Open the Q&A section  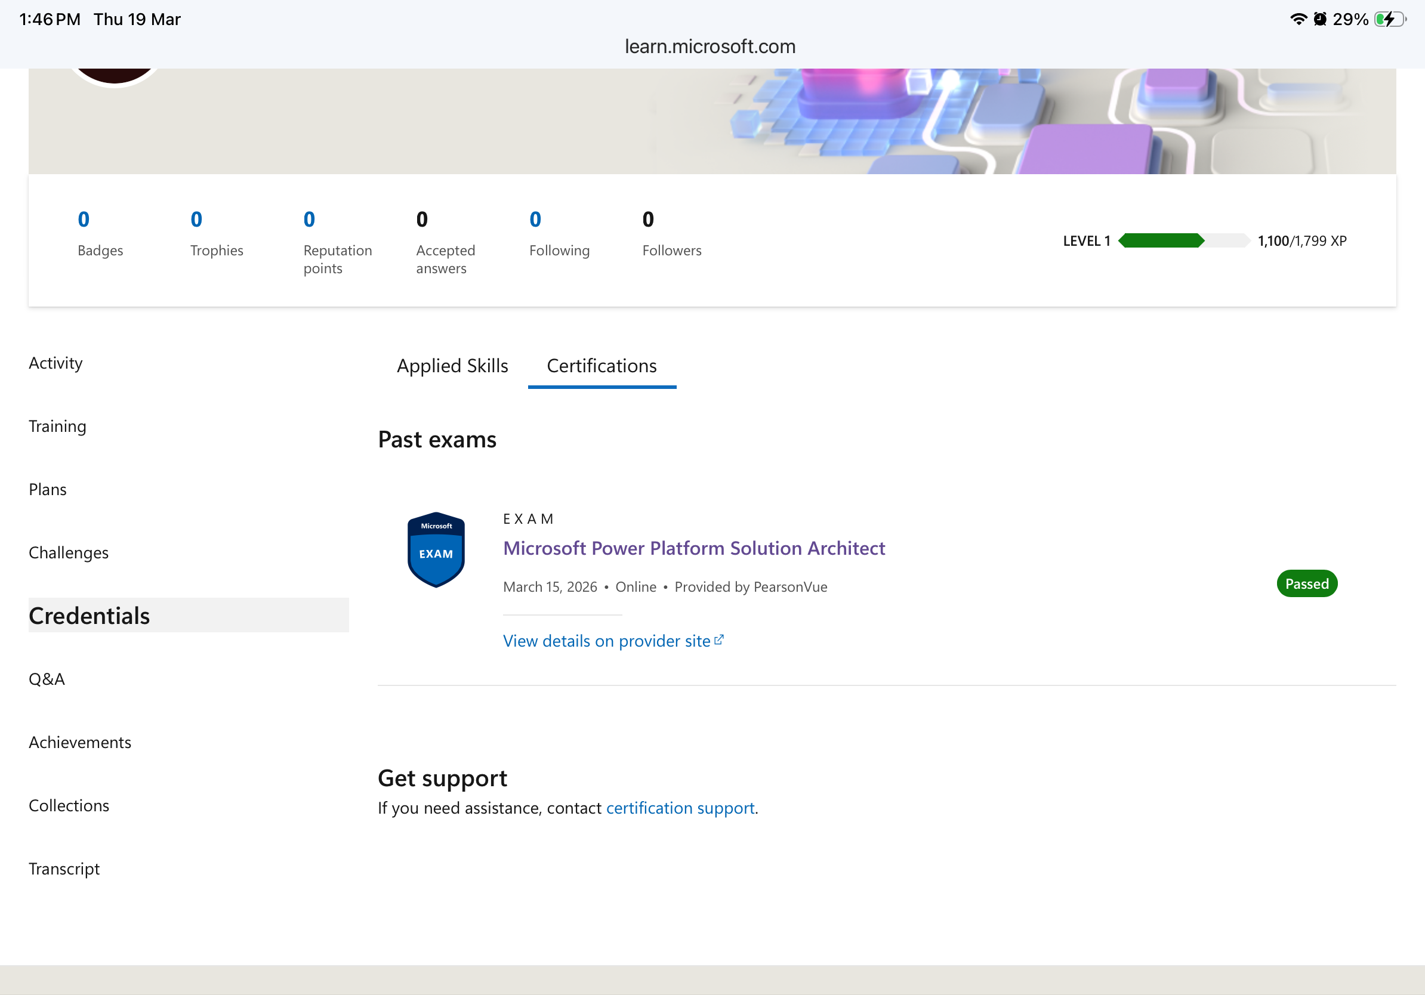47,679
